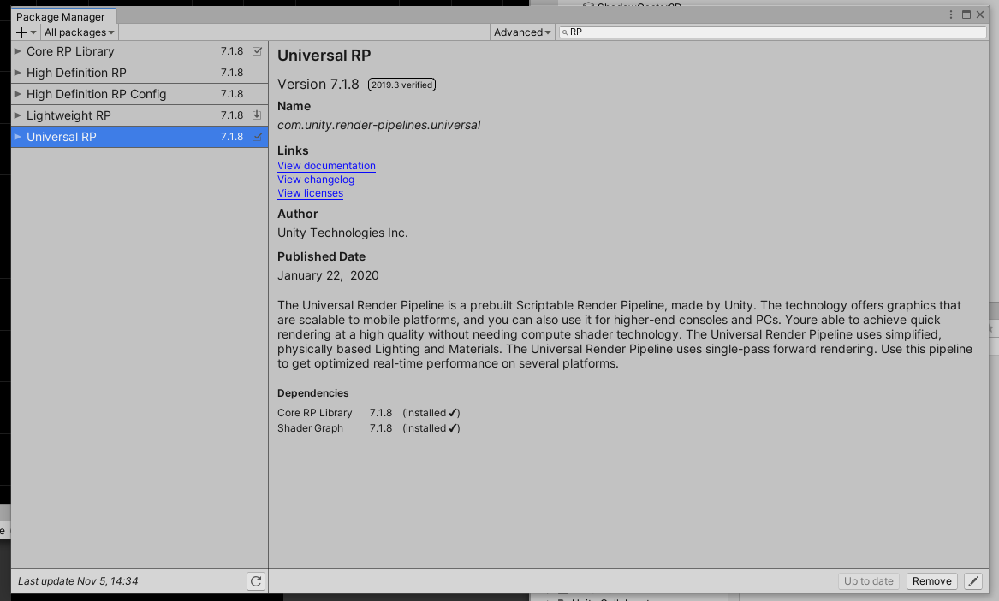Click the installed checkmark icon for Core RP Library
999x601 pixels.
[x=258, y=51]
